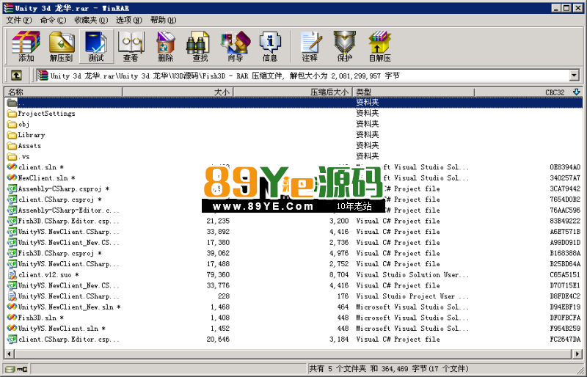Click the ProjectSettings folder icon
Screen dimensions: 587x377
point(12,114)
